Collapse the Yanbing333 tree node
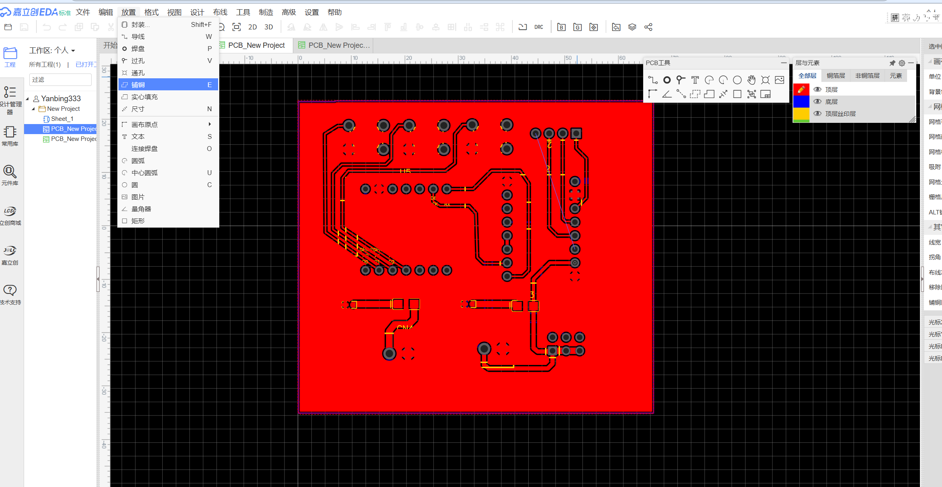942x487 pixels. click(27, 99)
